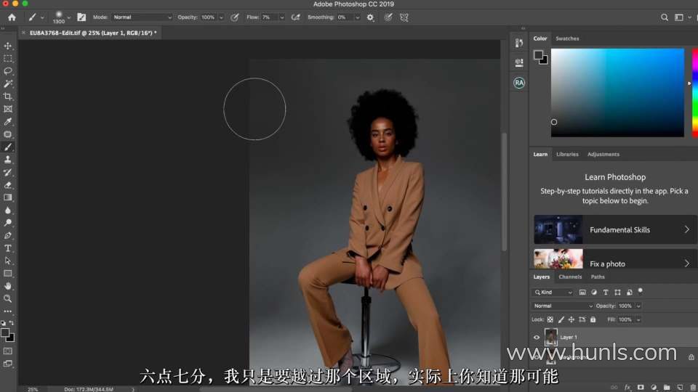The height and width of the screenshot is (392, 698).
Task: Open the blending Mode dropdown in options bar
Action: tap(143, 17)
